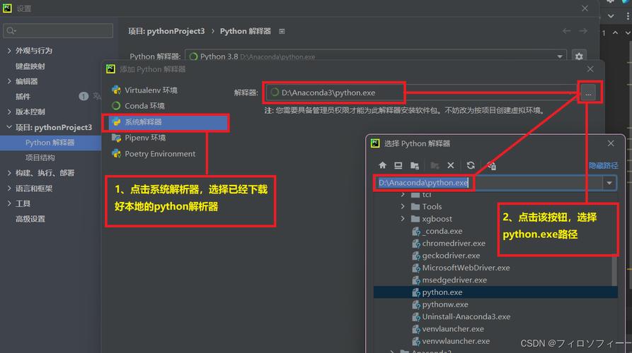Viewport: 632px width, 353px height.
Task: Click the breadcrumb project-scope icon after Python 解释器
Action: point(282,31)
